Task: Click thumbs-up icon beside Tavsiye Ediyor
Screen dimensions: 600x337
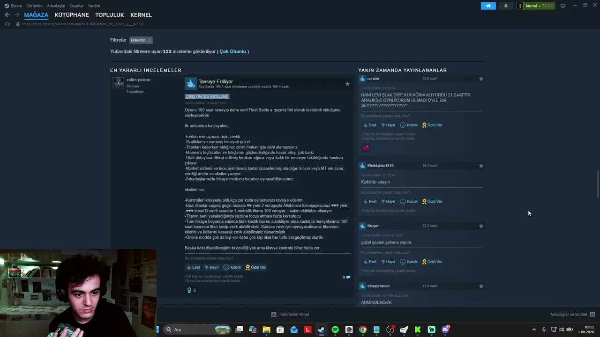Action: pyautogui.click(x=191, y=84)
